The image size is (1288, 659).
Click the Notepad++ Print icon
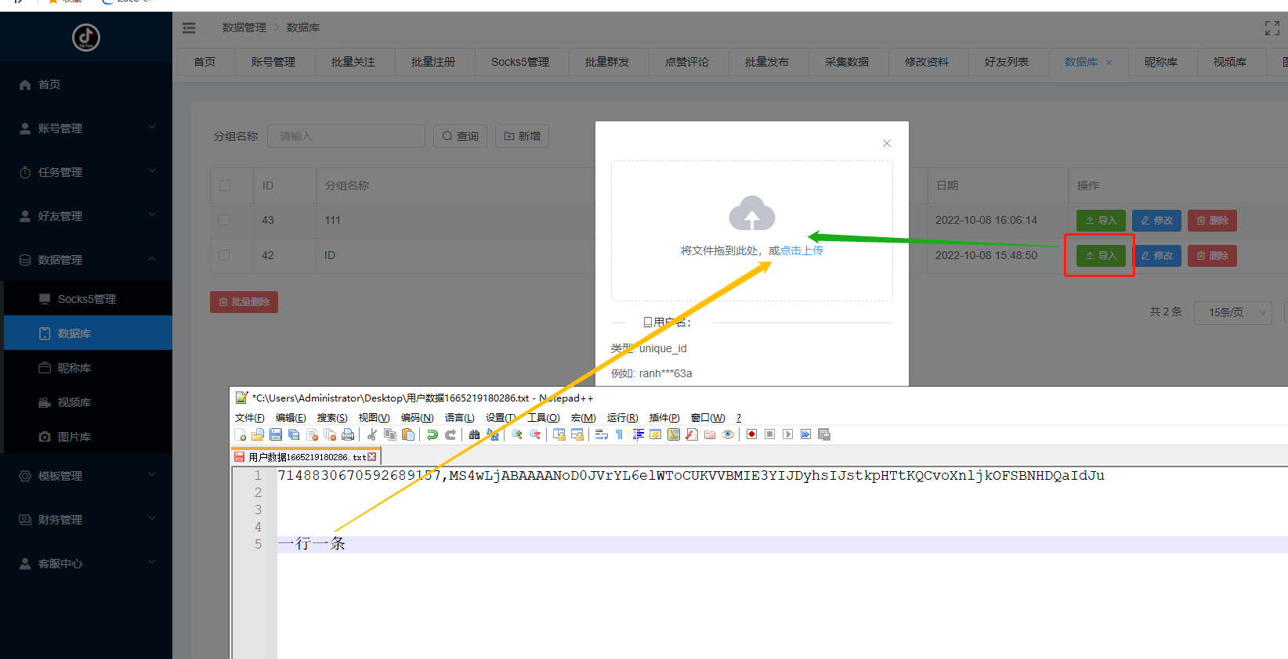tap(348, 435)
